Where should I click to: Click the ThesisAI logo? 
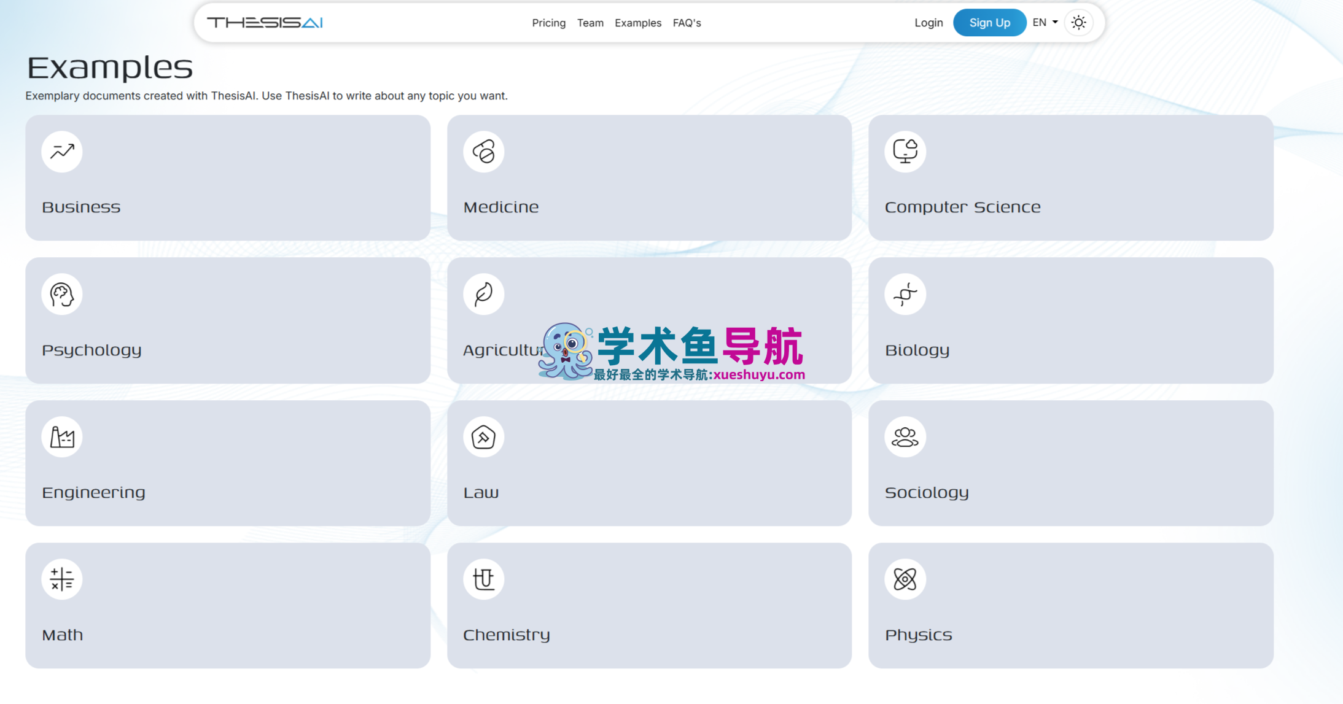[265, 23]
